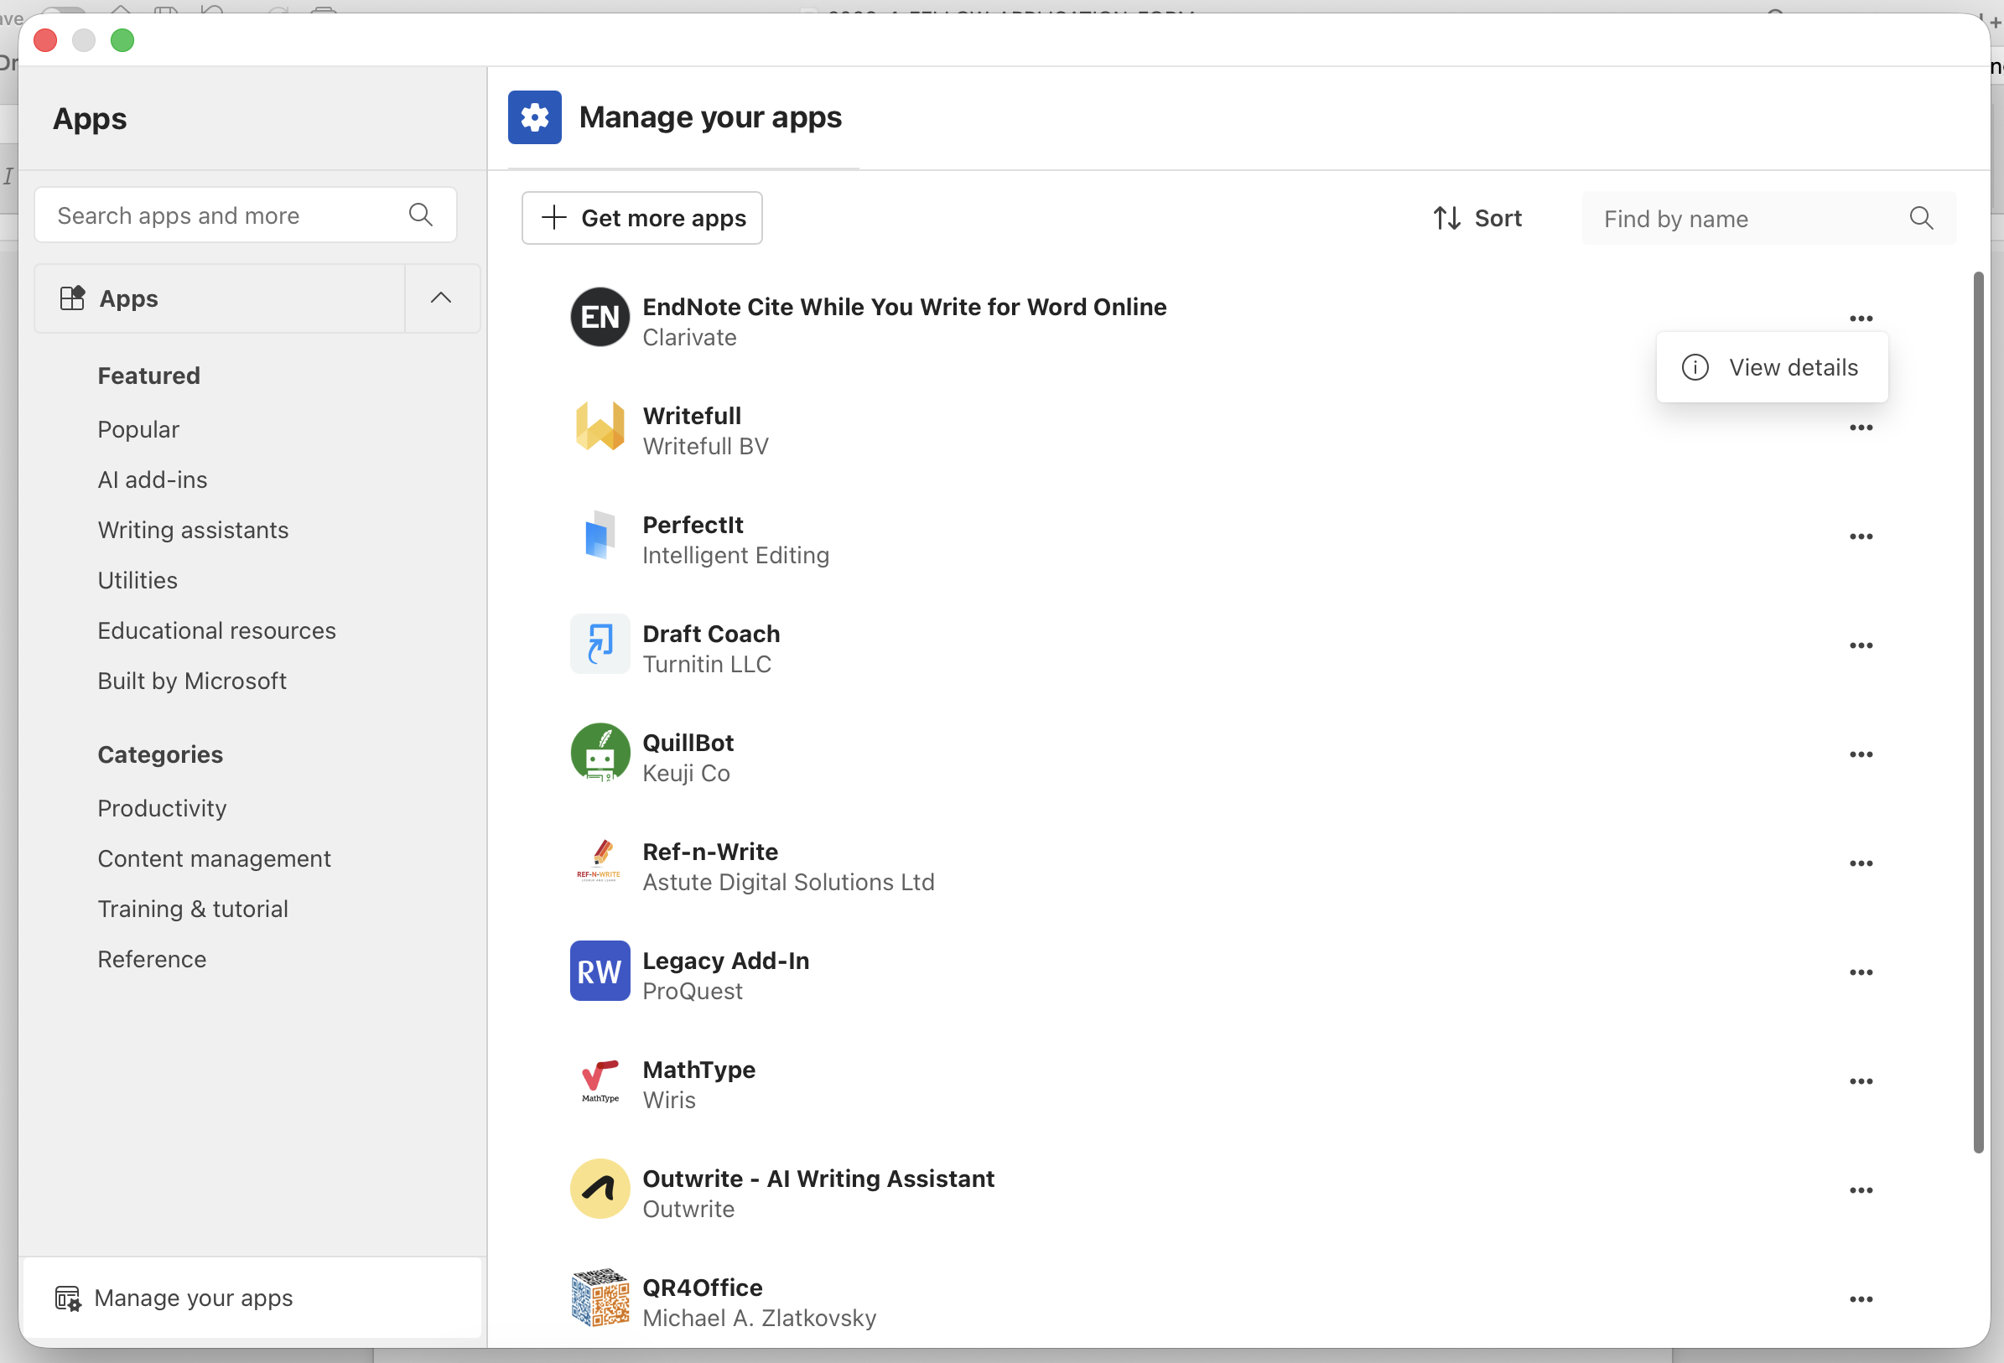Click the ProQuest publisher text
The width and height of the screenshot is (2004, 1363).
(x=693, y=991)
